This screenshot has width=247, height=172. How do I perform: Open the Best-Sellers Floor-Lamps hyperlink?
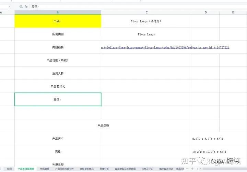pyautogui.click(x=165, y=47)
